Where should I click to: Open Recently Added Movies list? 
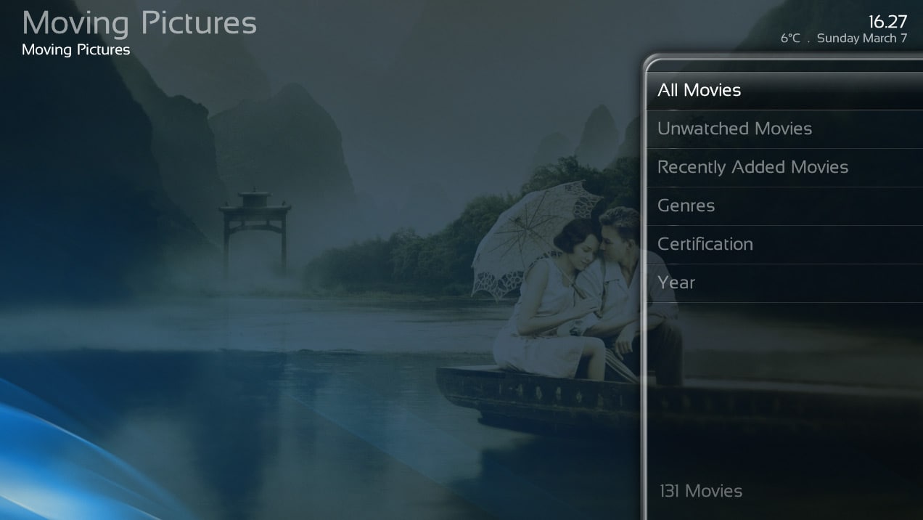click(x=784, y=168)
